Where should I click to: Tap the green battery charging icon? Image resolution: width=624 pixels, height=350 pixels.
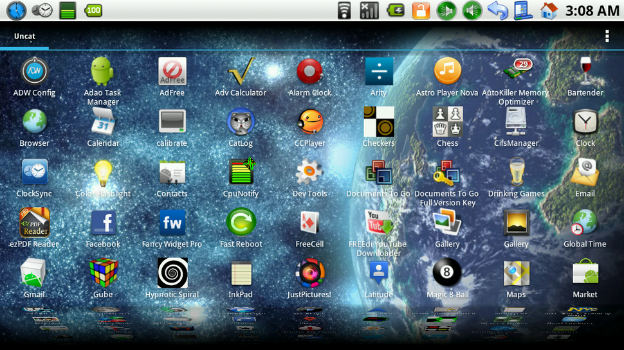(396, 10)
